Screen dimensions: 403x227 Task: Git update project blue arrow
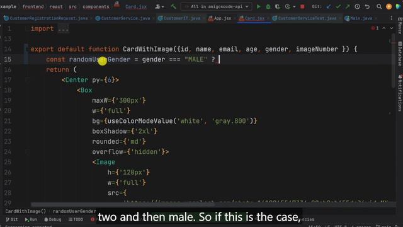[329, 7]
